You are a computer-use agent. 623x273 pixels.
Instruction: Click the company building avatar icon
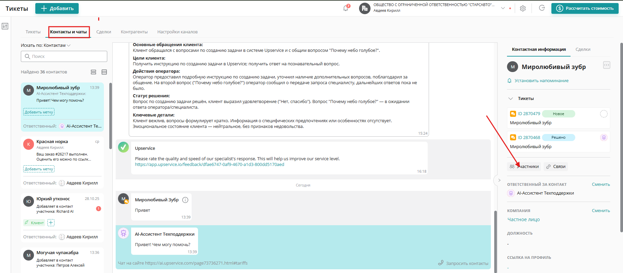(x=365, y=8)
